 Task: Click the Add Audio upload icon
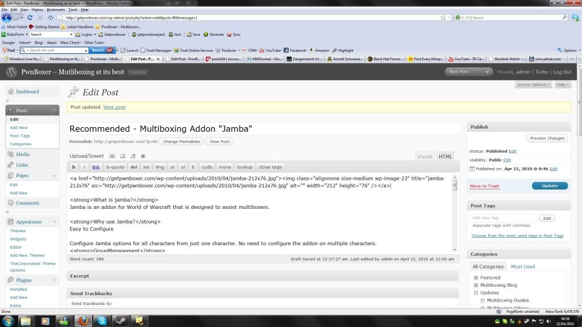[133, 156]
